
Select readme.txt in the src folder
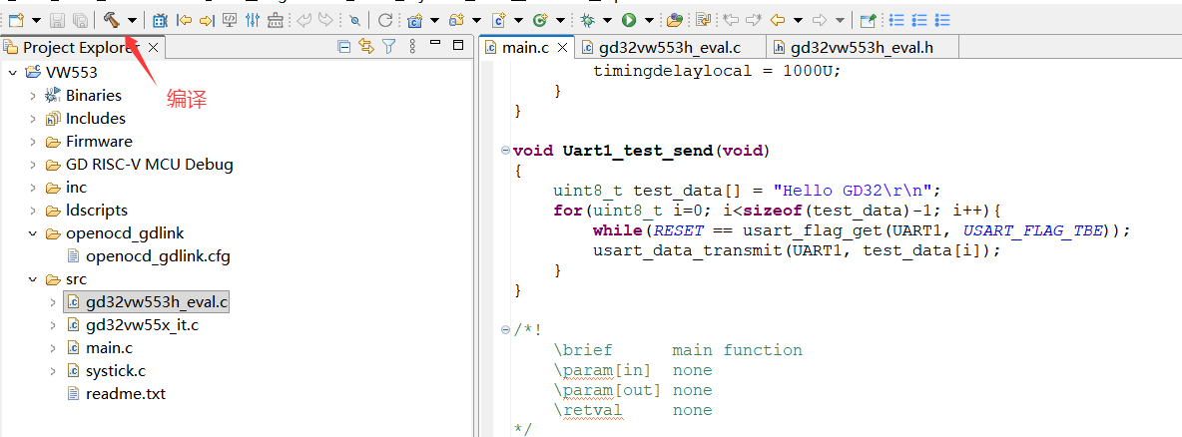[126, 394]
